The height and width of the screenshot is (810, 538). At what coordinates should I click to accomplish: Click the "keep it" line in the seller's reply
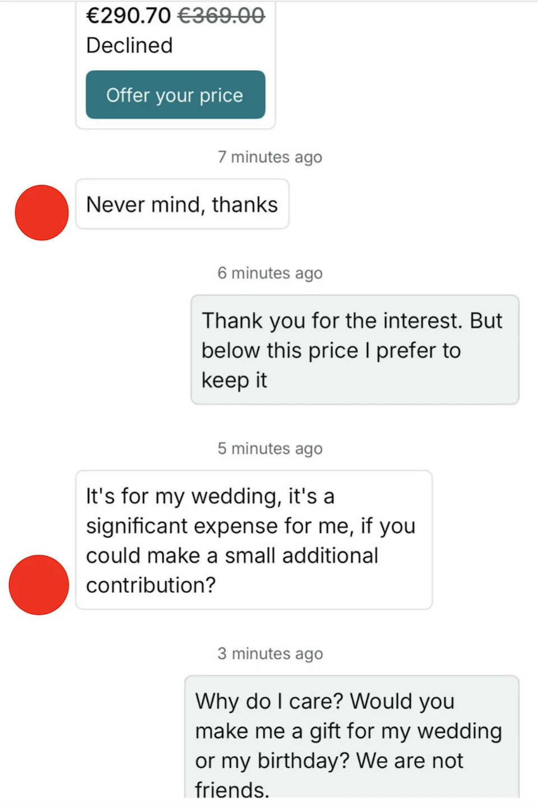(x=234, y=380)
